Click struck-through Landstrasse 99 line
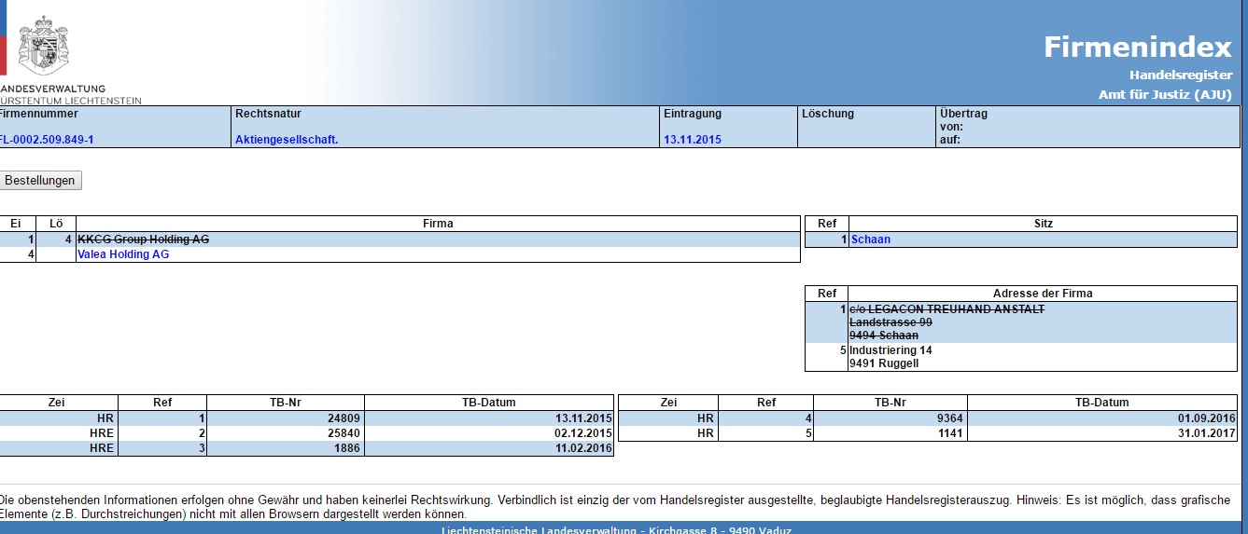 [x=890, y=322]
